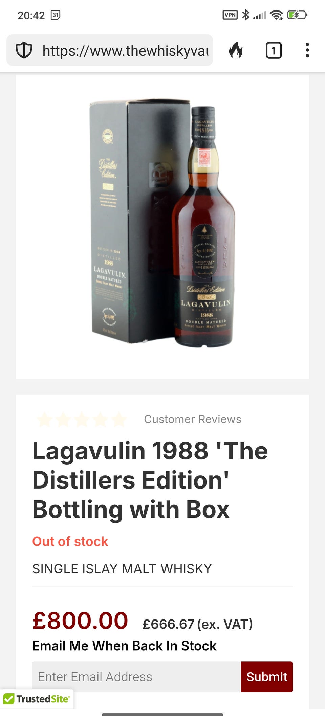Tap the Bluetooth status icon
This screenshot has height=722, width=325.
245,15
